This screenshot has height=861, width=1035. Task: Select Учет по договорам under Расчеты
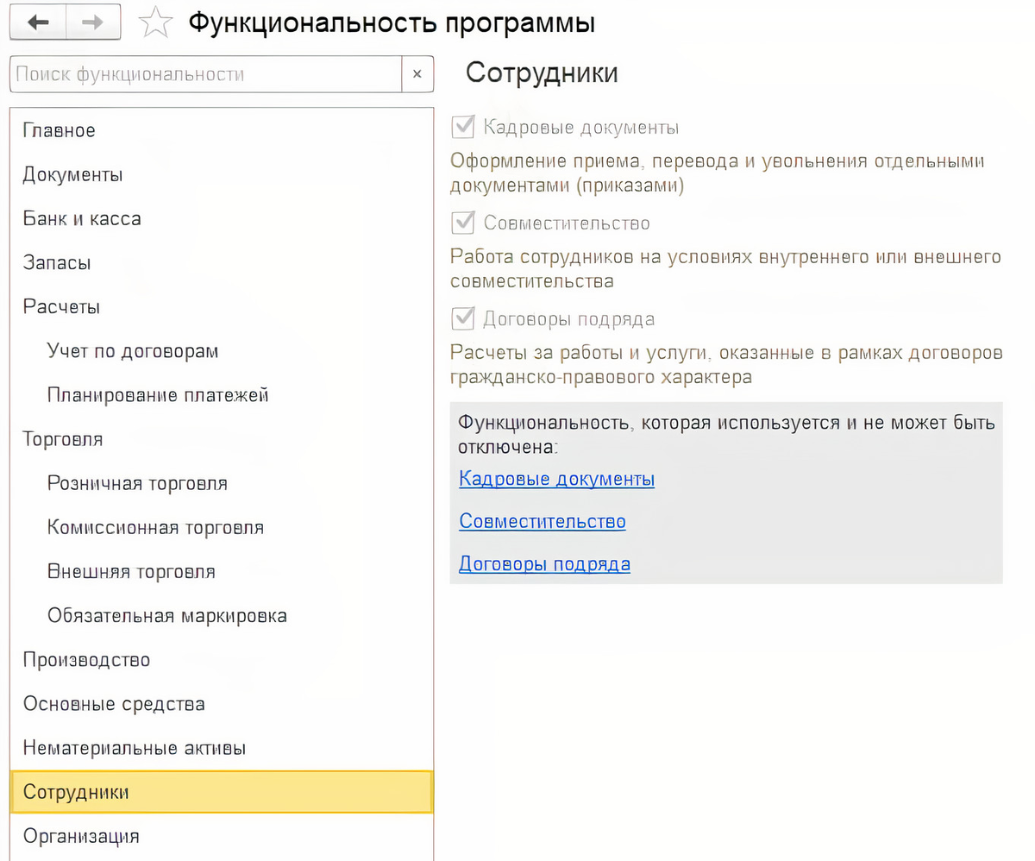coord(133,351)
